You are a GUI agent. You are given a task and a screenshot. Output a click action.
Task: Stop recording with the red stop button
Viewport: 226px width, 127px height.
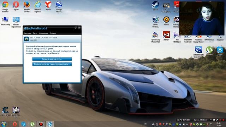coord(224,120)
